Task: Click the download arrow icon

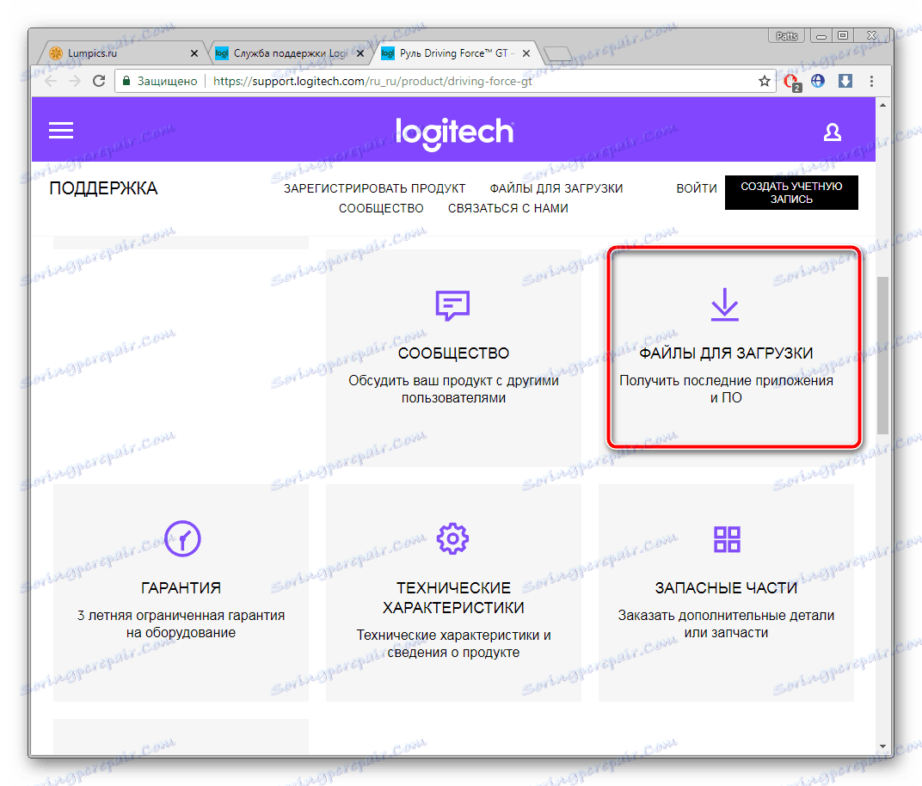Action: (x=724, y=304)
